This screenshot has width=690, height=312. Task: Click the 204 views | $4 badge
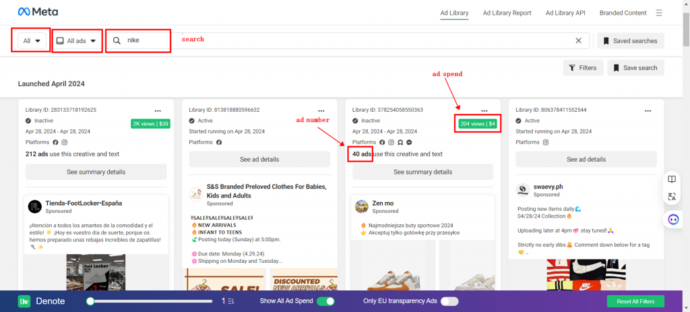point(478,124)
